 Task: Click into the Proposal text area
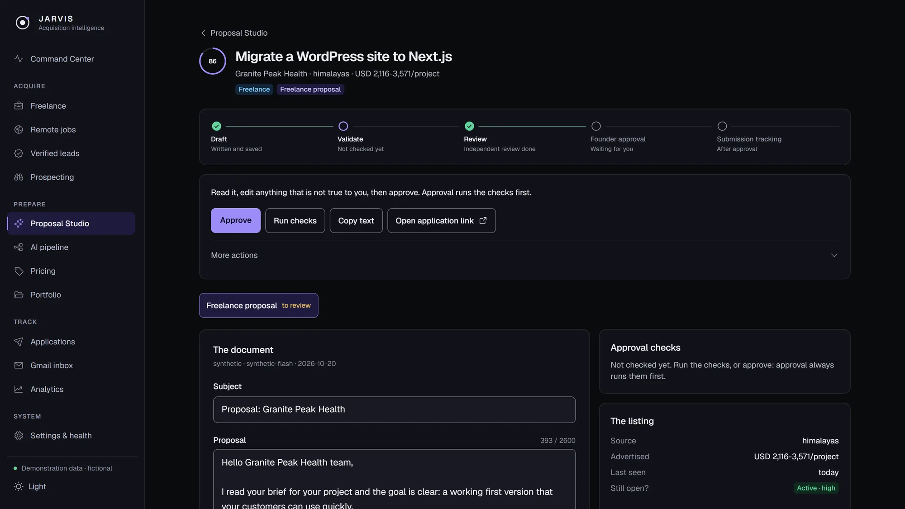tap(394, 479)
